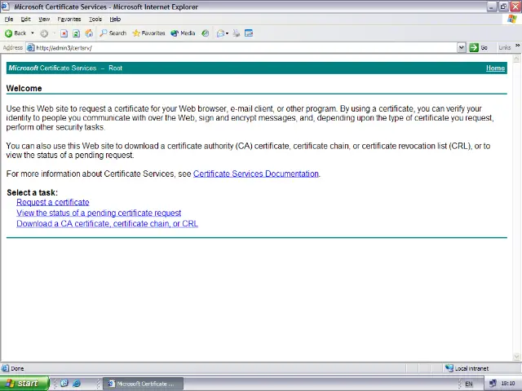Refresh the page with the green arrows icon
Viewport: 522px width, 391px height.
[76, 33]
